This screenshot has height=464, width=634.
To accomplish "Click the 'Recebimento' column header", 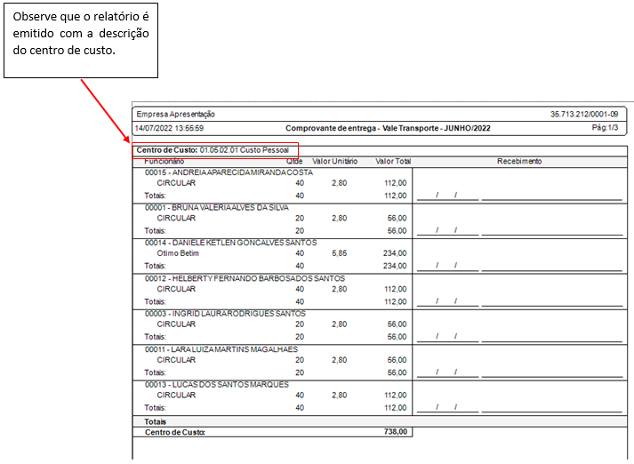I will pos(519,162).
